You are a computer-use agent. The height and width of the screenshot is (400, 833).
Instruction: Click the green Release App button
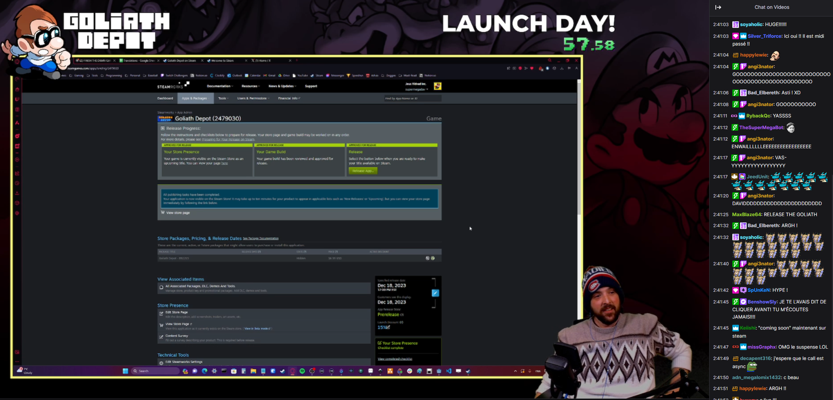click(x=363, y=171)
